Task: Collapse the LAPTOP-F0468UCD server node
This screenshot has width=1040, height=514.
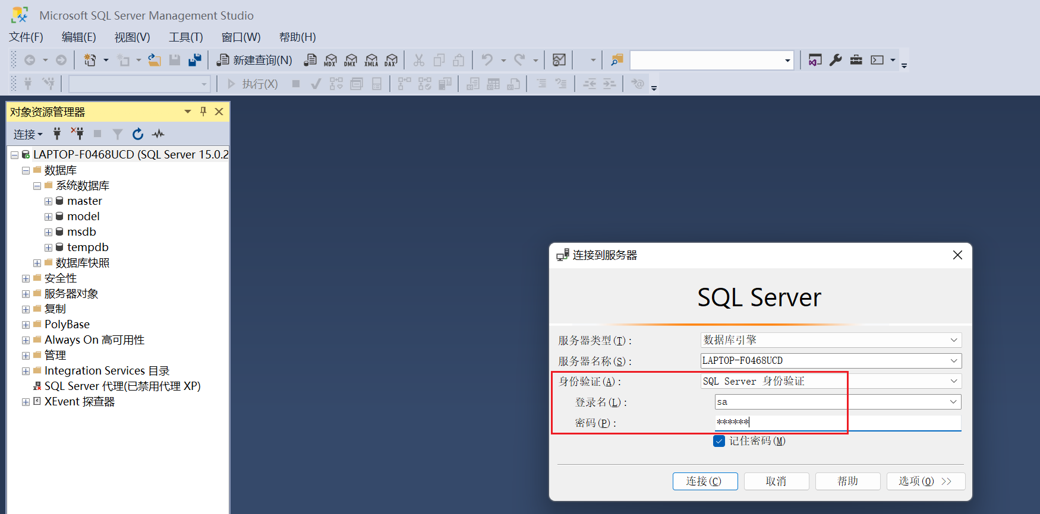Action: tap(14, 155)
